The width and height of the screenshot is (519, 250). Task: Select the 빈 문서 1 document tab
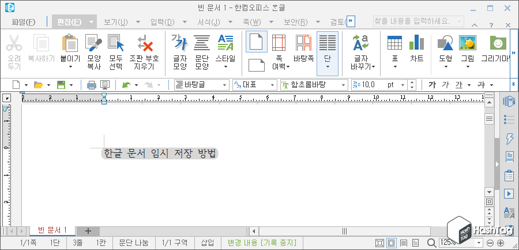[x=52, y=230]
